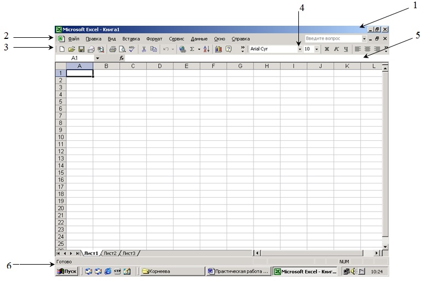This screenshot has width=427, height=286.
Task: Show more Standard toolbar buttons chevron
Action: [x=243, y=49]
